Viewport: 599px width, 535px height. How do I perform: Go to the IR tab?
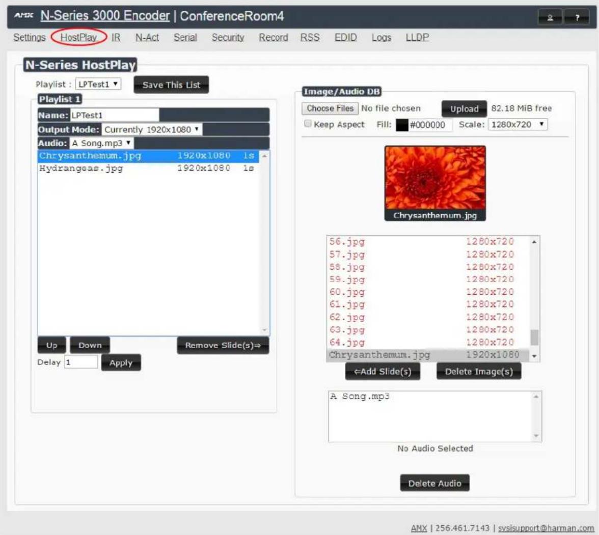(x=116, y=38)
